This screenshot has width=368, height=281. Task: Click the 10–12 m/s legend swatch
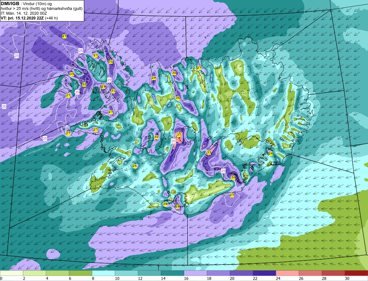coord(127,273)
